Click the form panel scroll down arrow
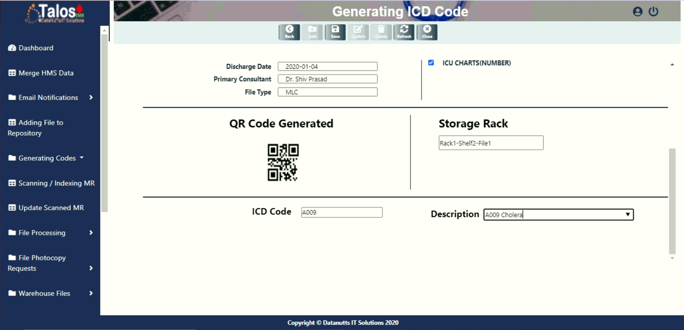This screenshot has height=330, width=684. 672,258
